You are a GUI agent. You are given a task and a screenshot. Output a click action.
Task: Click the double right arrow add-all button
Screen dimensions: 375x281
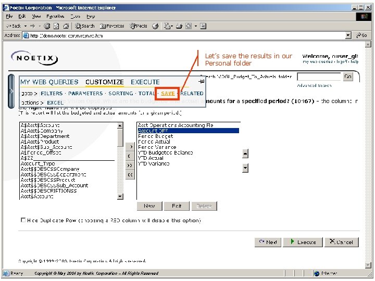(130, 165)
